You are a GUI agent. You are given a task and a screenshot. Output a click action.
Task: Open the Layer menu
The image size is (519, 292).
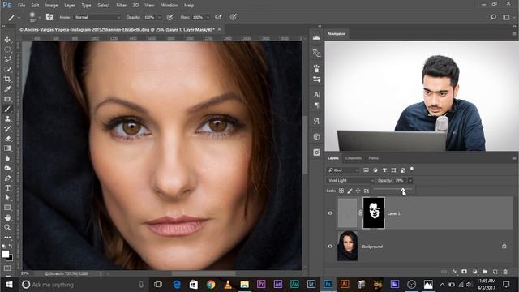[69, 6]
